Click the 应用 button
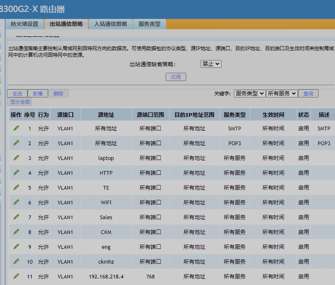 point(176,77)
